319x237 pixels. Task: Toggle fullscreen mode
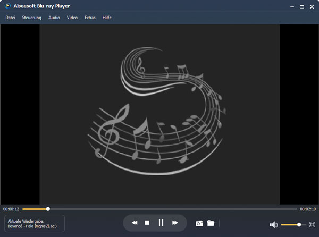point(312,224)
